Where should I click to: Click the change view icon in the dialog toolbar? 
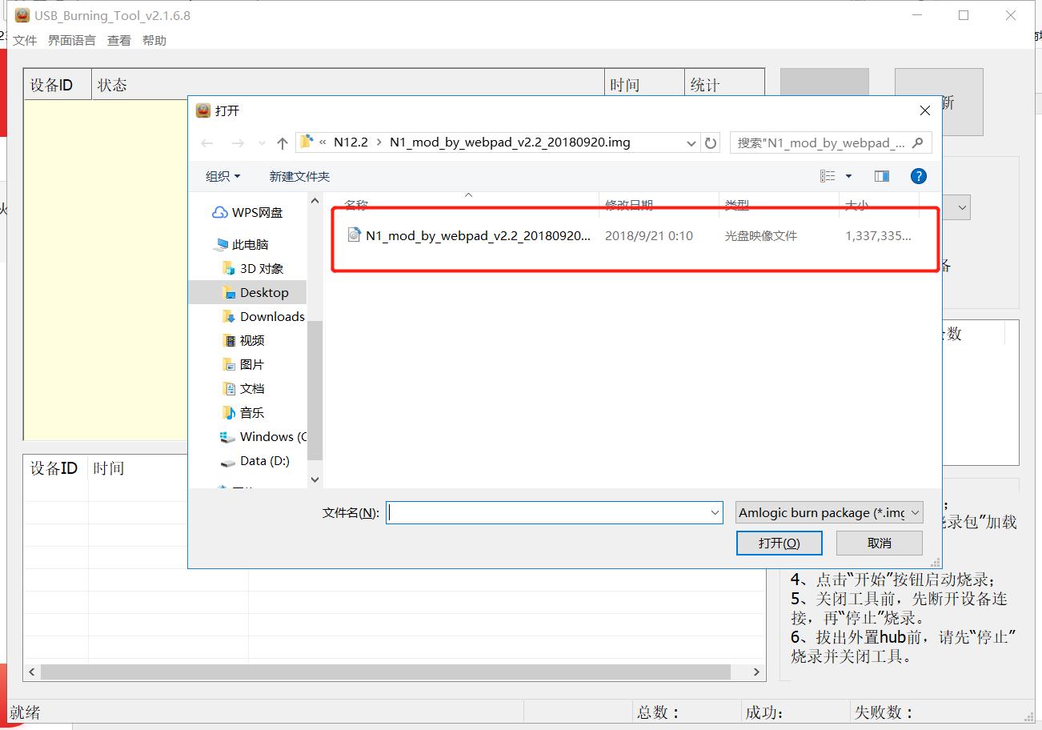tap(828, 176)
